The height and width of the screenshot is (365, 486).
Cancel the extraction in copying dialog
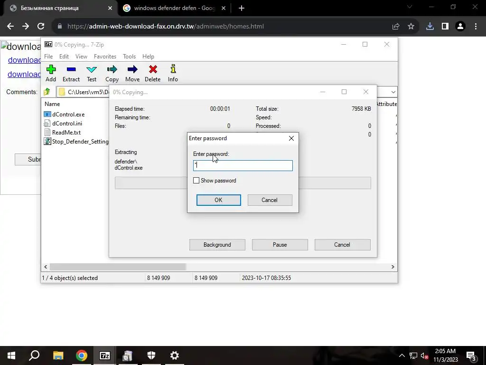click(x=342, y=245)
